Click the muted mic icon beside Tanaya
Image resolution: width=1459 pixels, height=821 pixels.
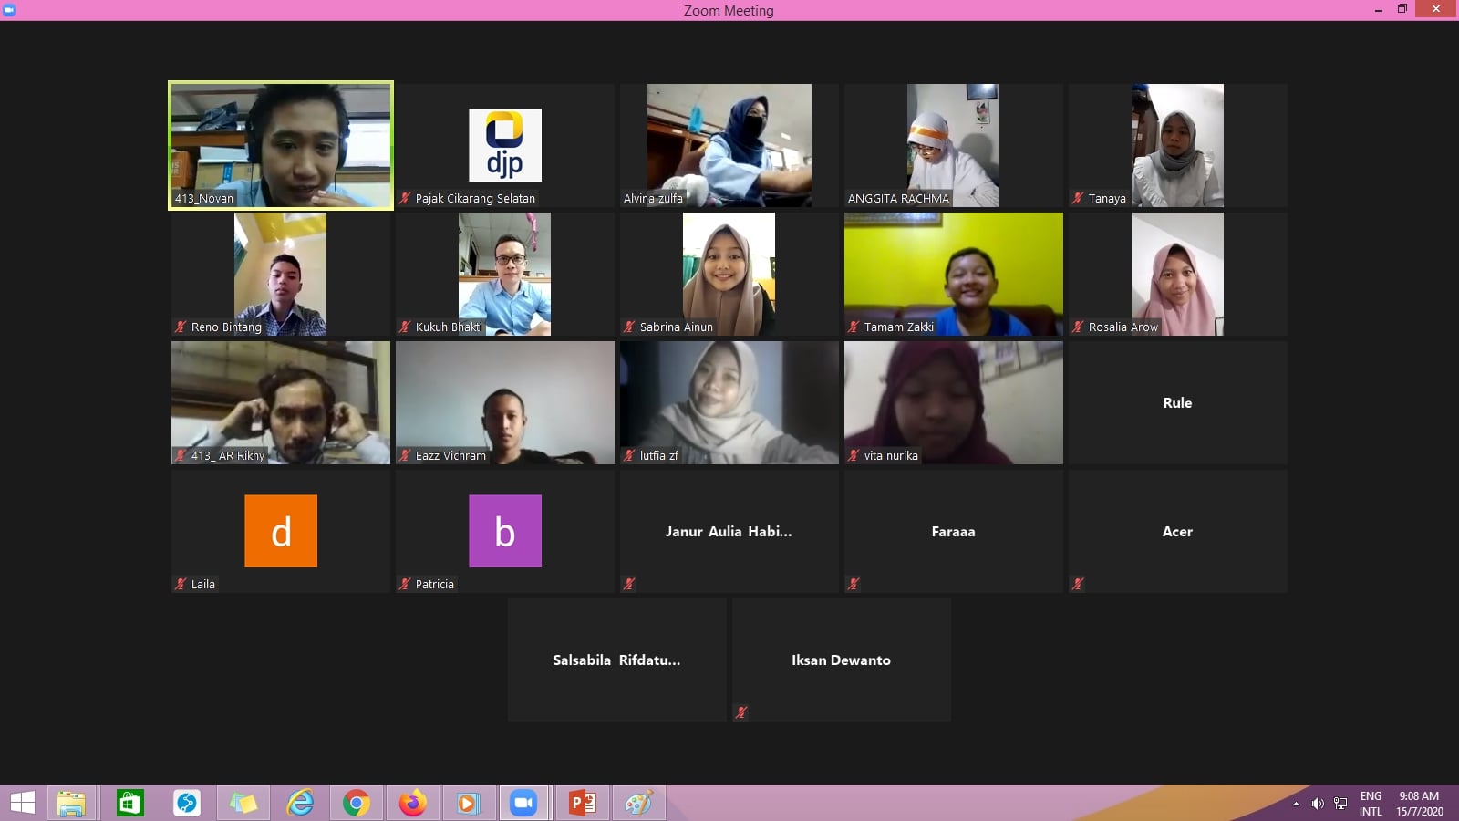click(1078, 199)
